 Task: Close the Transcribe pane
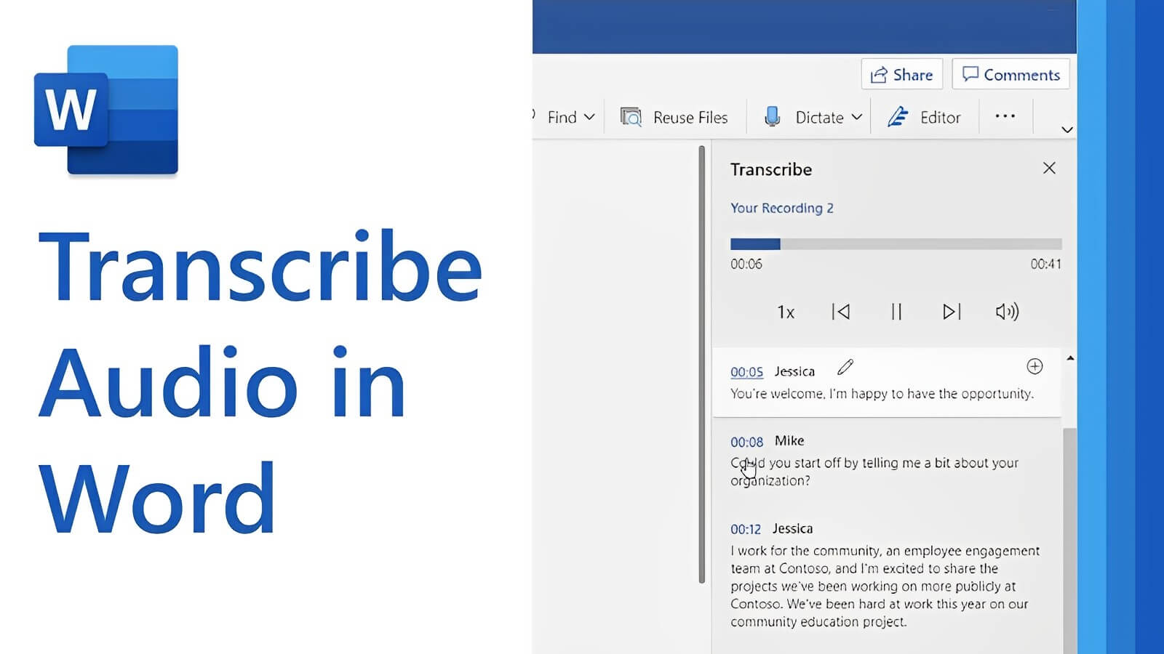point(1049,168)
